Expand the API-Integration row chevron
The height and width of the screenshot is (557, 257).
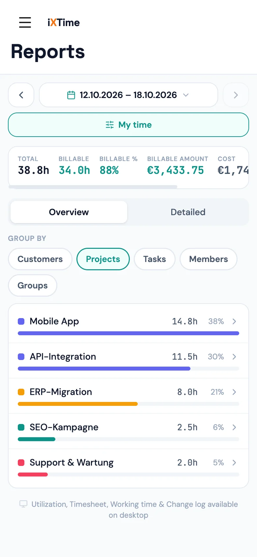(234, 357)
